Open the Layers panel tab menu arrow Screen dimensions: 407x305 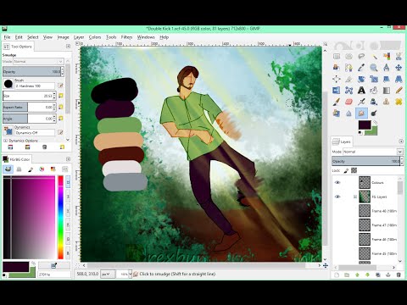coord(401,141)
